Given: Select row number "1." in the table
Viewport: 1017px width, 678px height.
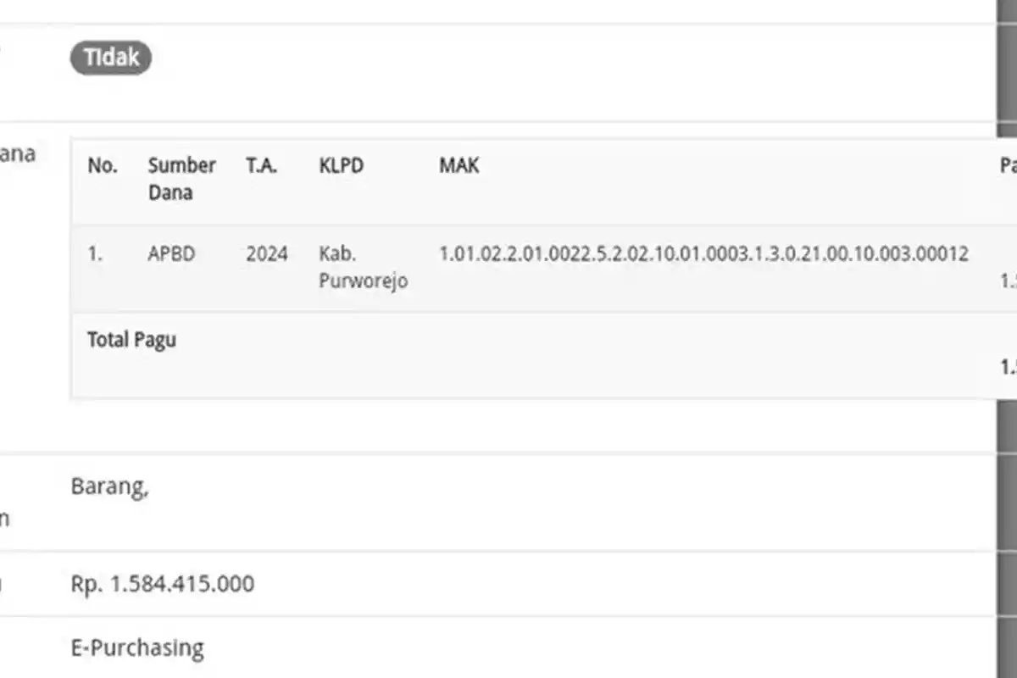Looking at the screenshot, I should coord(95,253).
